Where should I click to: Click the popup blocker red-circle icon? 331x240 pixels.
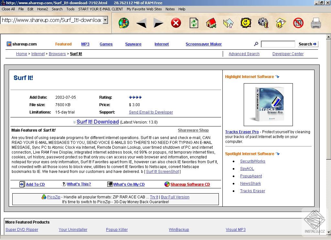point(298,23)
